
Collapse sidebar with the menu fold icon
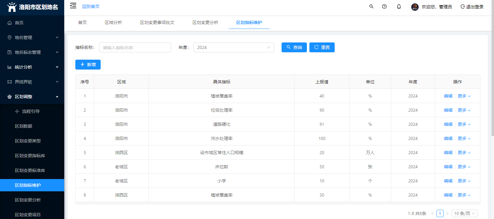point(73,6)
